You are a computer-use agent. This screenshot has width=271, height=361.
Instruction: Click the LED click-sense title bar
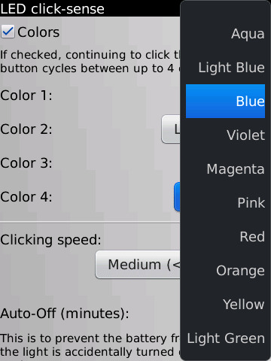(x=90, y=8)
